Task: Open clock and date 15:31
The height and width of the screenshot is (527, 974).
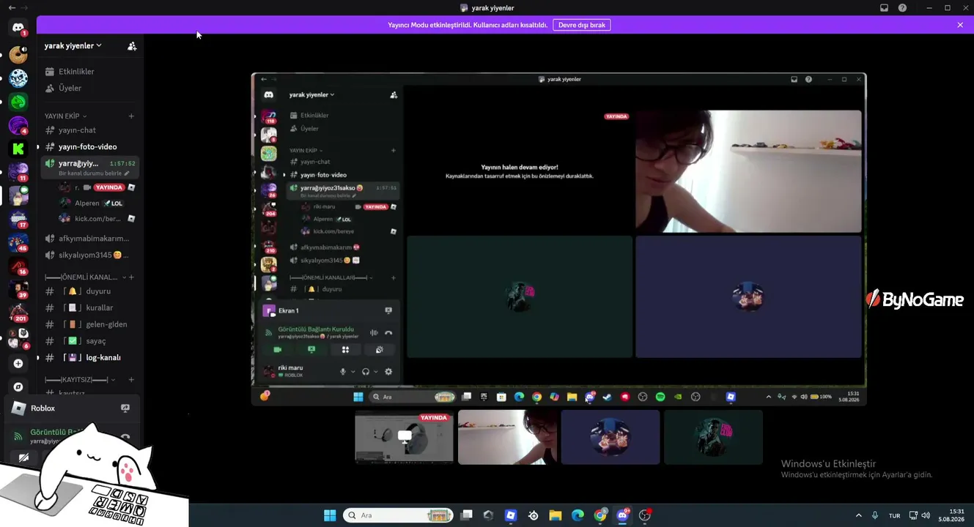Action: click(x=952, y=515)
